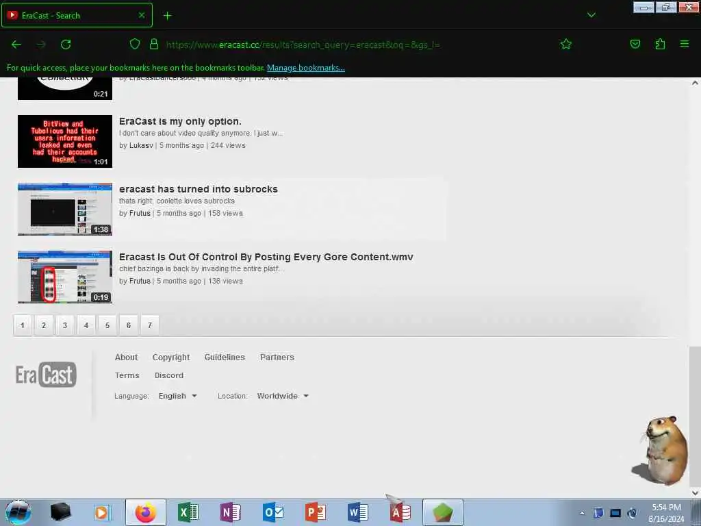The image size is (701, 526).
Task: Open the Manage bookmarks link
Action: 306,68
